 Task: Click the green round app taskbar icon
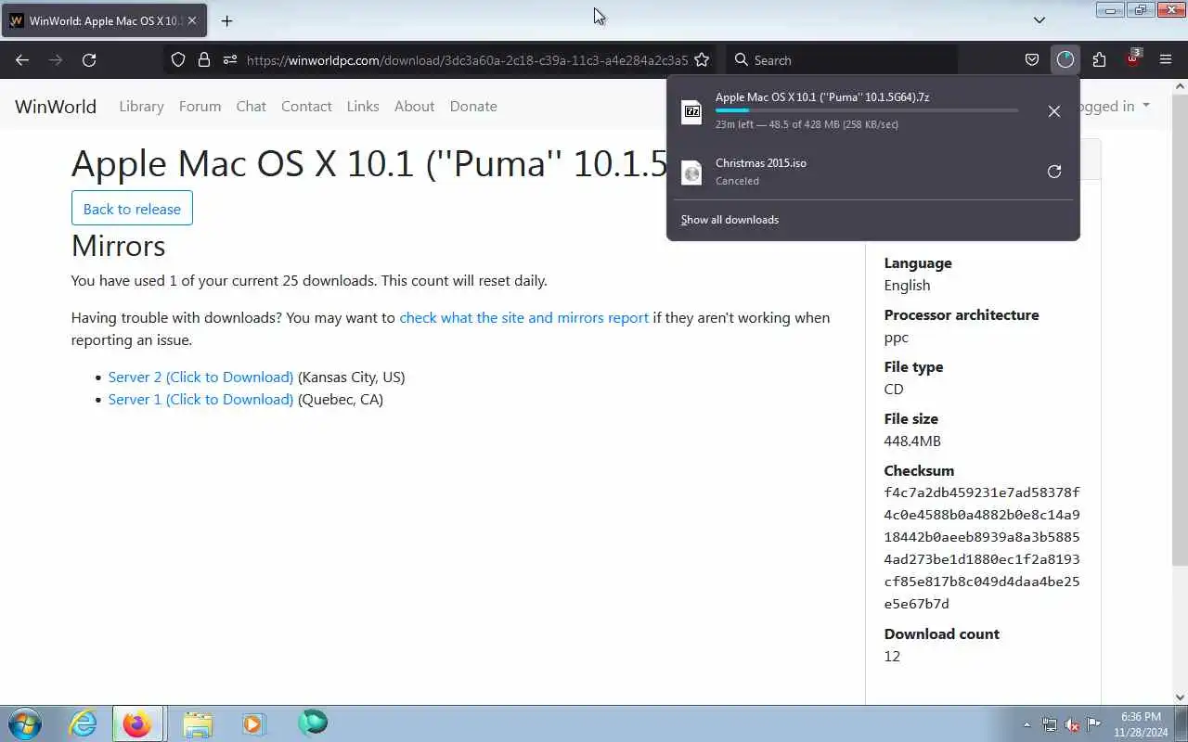(x=313, y=723)
